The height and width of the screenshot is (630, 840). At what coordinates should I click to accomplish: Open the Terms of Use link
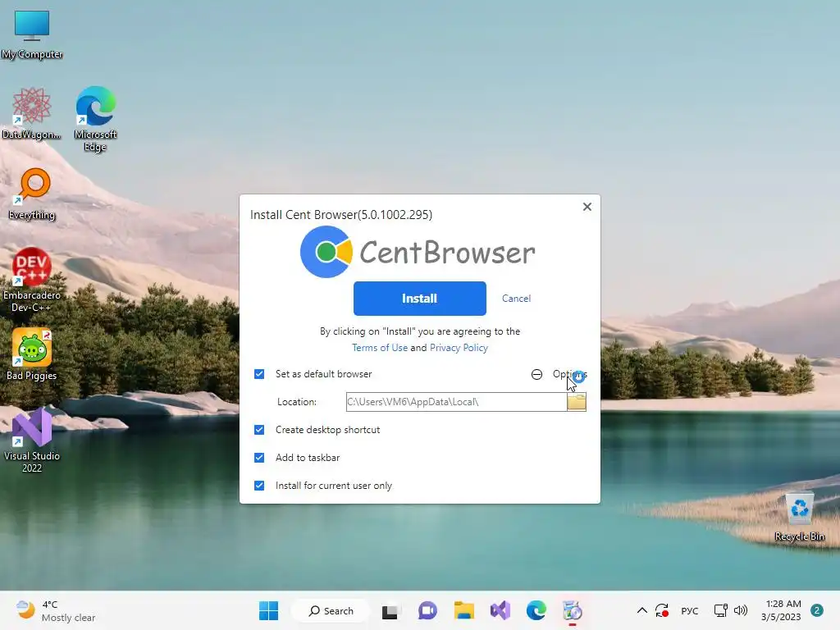[x=379, y=348]
